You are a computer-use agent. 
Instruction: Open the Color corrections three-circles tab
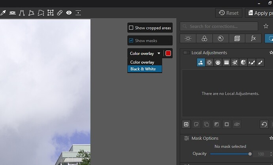(x=204, y=38)
